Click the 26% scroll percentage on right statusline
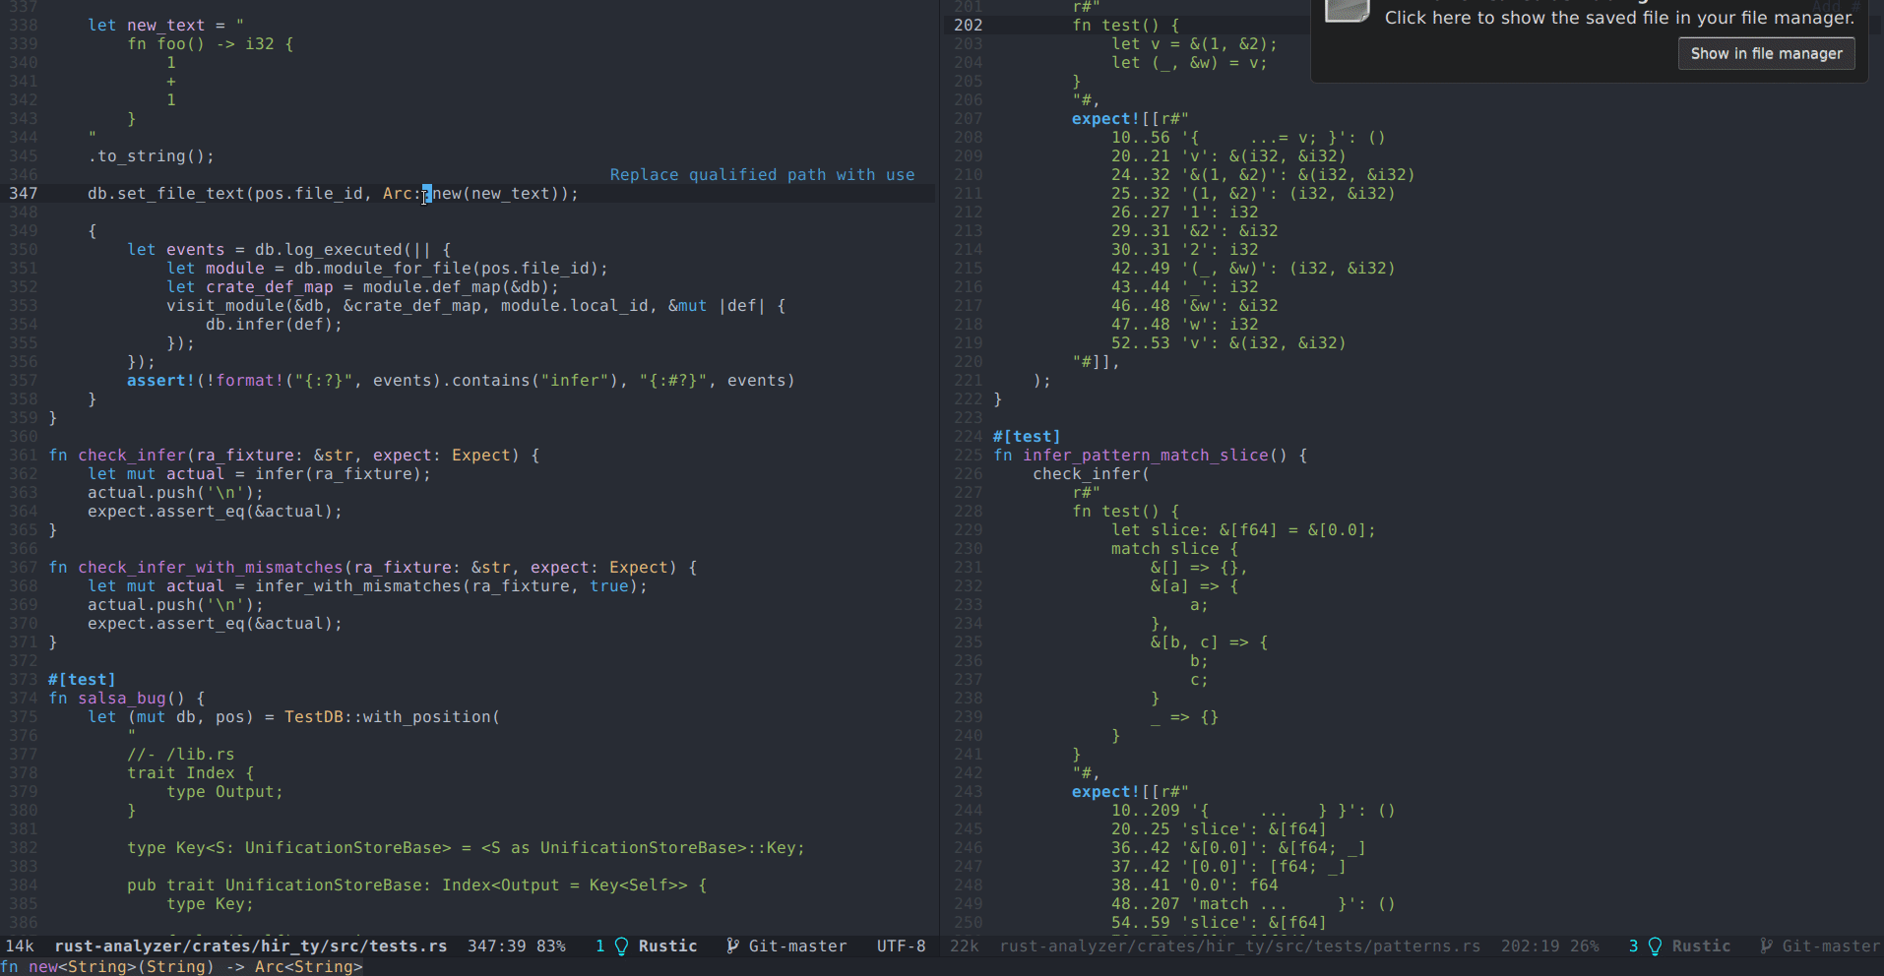 [x=1586, y=945]
